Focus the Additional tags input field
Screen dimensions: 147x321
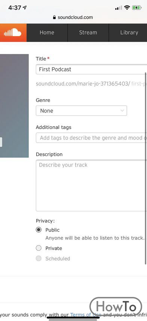(x=91, y=138)
